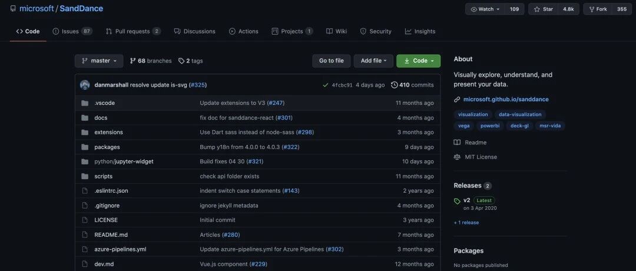Click the docs folder icon
Viewport: 636px width, 271px height.
click(85, 118)
